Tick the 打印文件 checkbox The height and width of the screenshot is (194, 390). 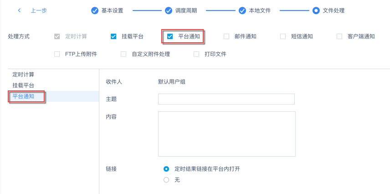[x=196, y=54]
